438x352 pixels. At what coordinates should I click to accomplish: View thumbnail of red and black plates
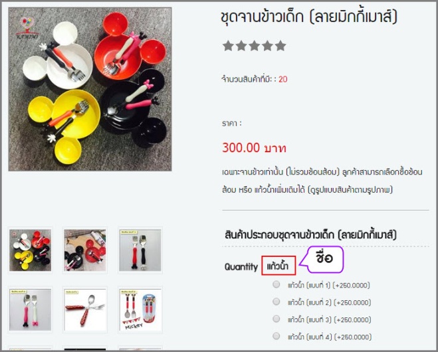point(85,250)
